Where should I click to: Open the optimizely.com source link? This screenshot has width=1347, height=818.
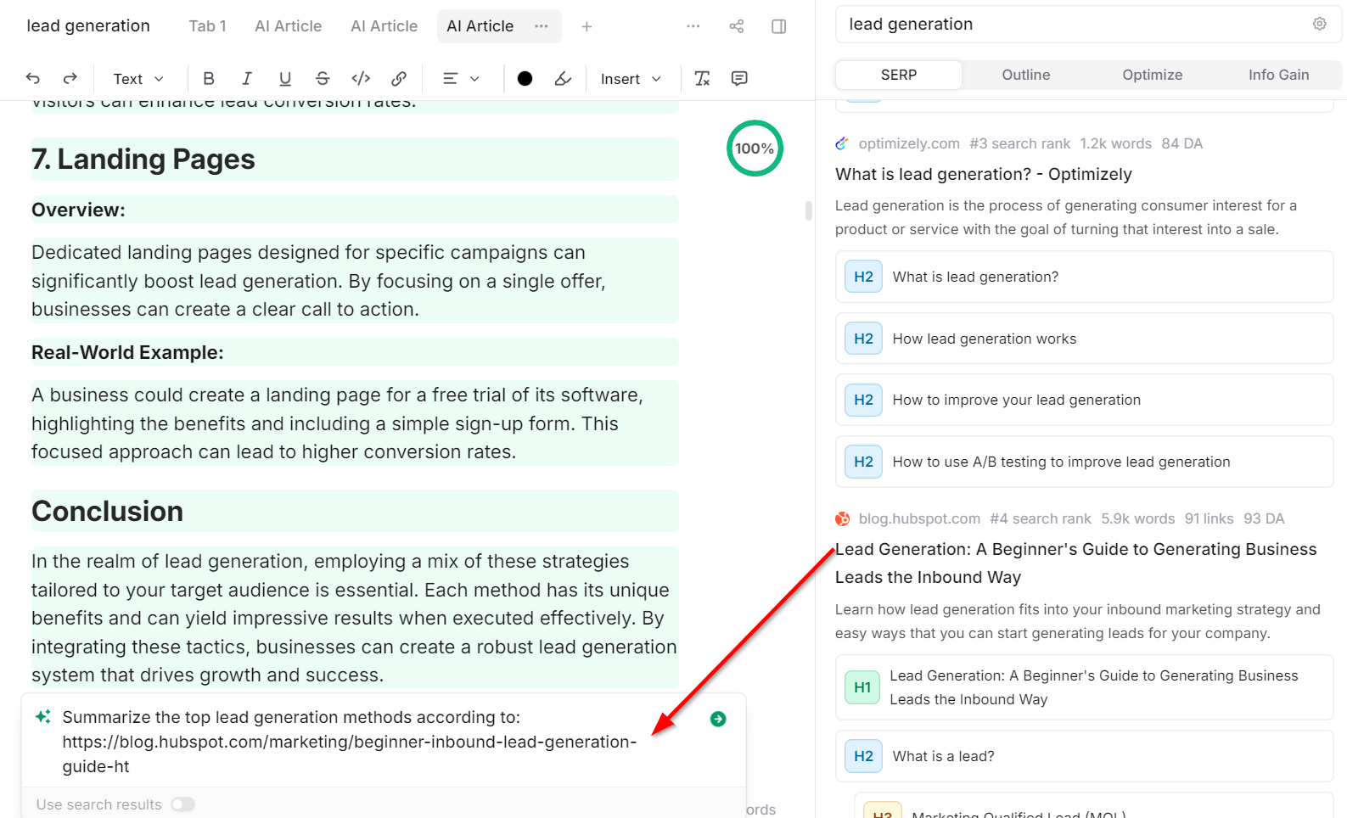(909, 143)
